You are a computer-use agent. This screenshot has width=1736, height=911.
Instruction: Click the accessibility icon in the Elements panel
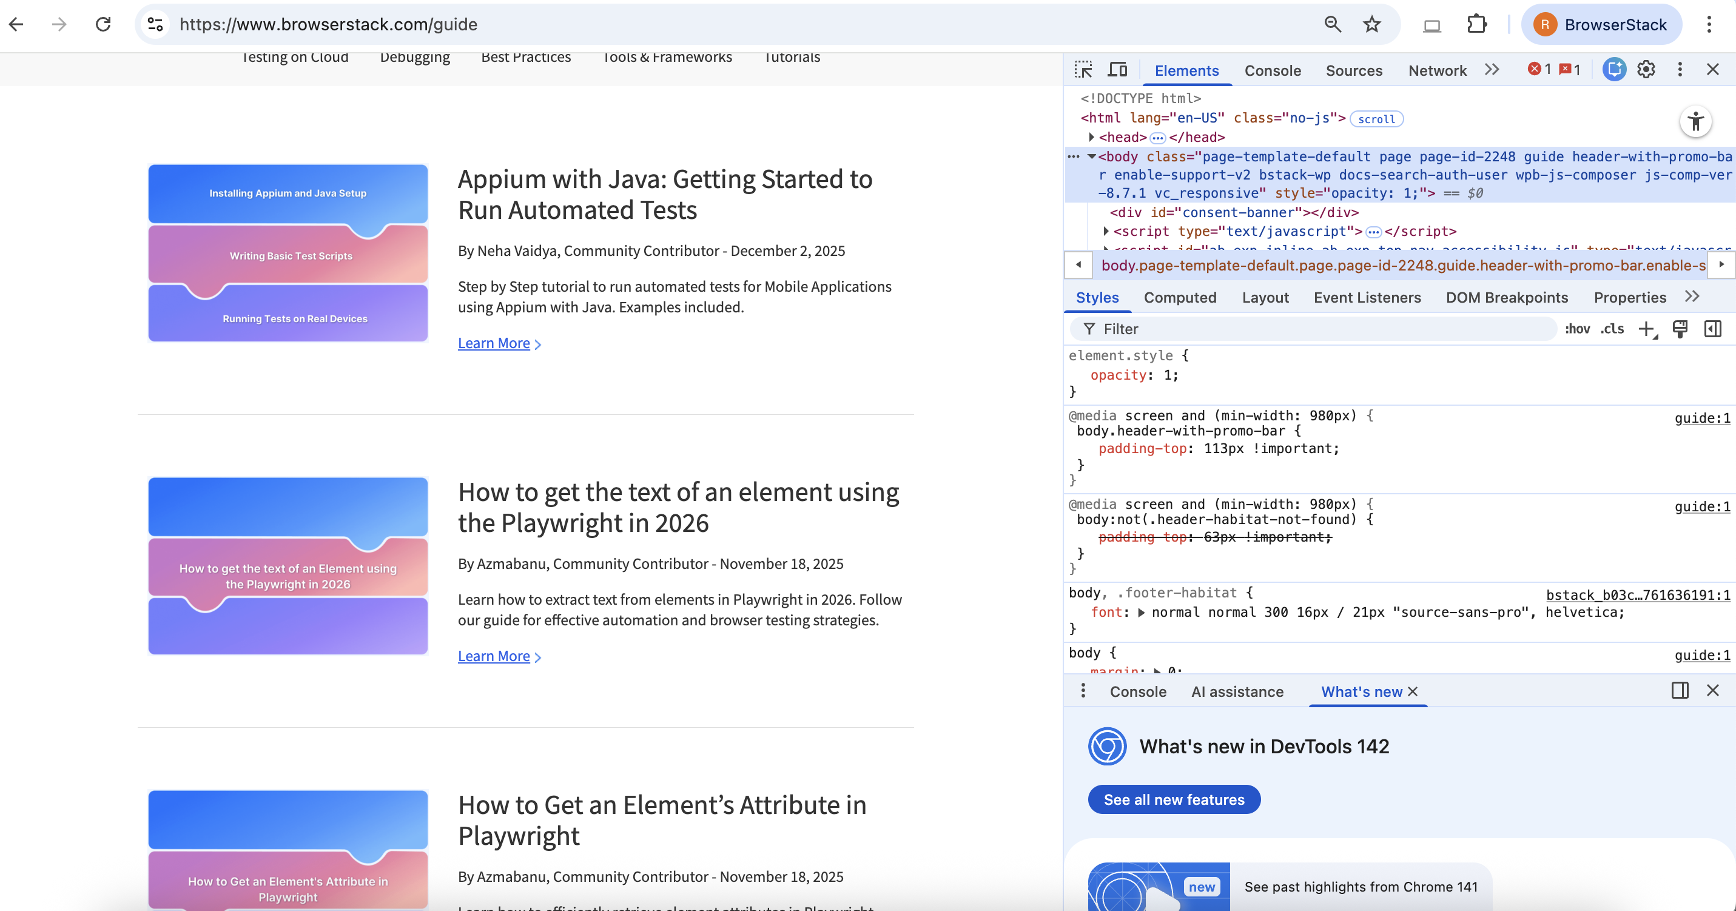[1697, 122]
